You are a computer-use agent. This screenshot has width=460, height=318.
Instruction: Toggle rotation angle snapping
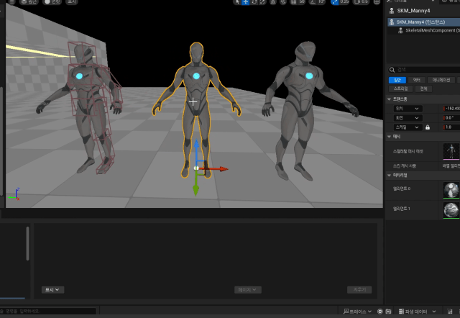click(313, 1)
